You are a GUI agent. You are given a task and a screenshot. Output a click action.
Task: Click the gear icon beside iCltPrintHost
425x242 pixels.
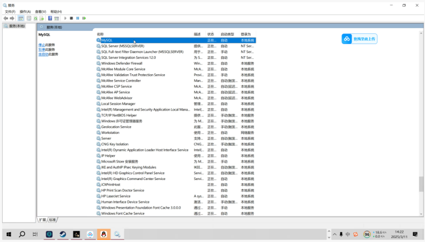point(98,185)
